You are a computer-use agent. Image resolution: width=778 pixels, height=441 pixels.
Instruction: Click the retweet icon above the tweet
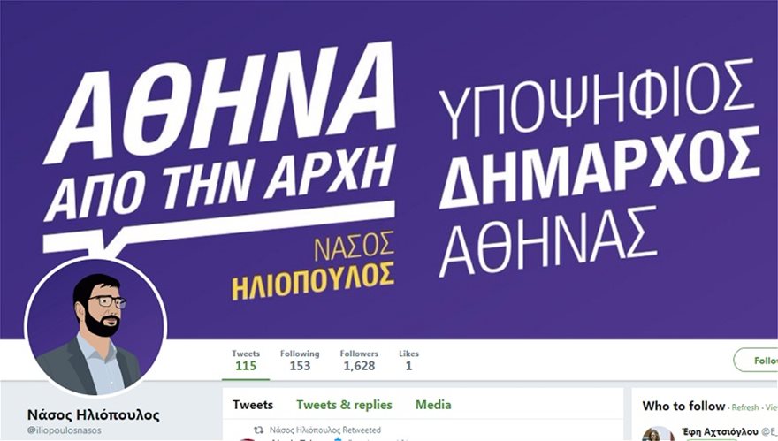point(258,430)
